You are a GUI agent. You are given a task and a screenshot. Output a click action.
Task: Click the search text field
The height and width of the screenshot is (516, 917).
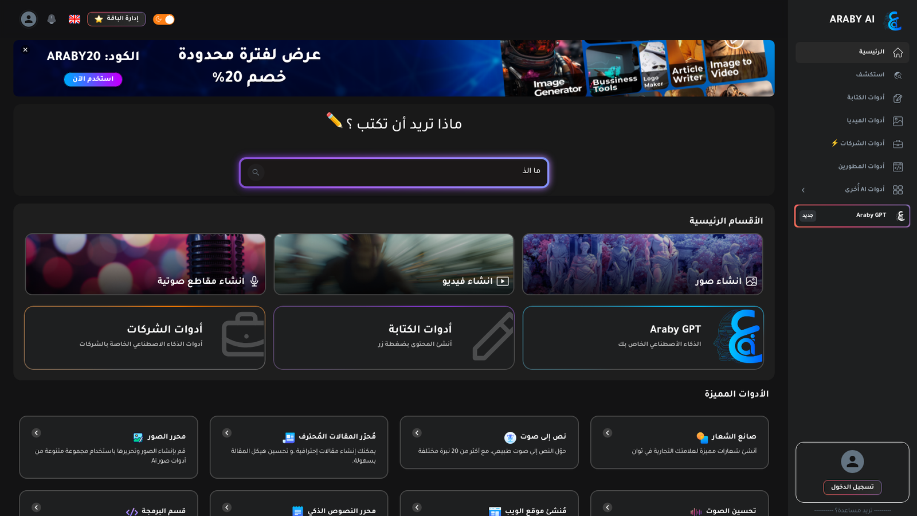coord(394,173)
